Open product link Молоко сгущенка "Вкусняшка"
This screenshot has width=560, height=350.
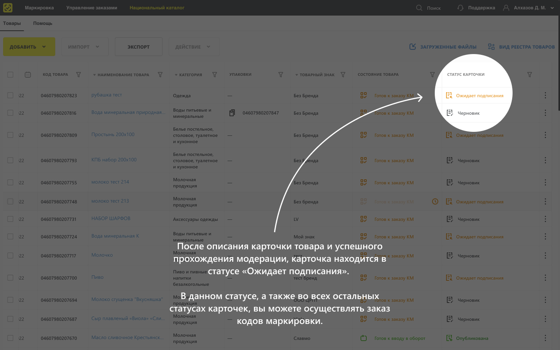tap(127, 299)
